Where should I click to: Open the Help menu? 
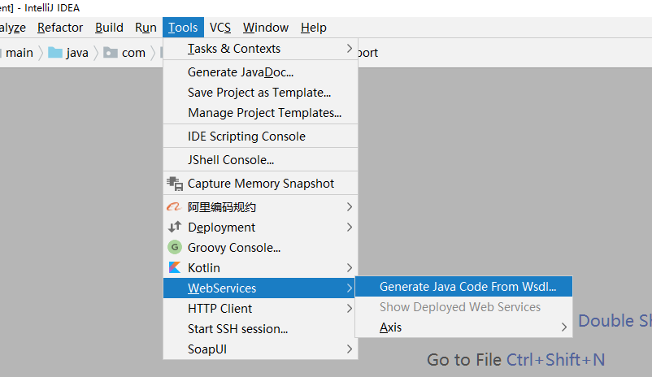tap(314, 28)
